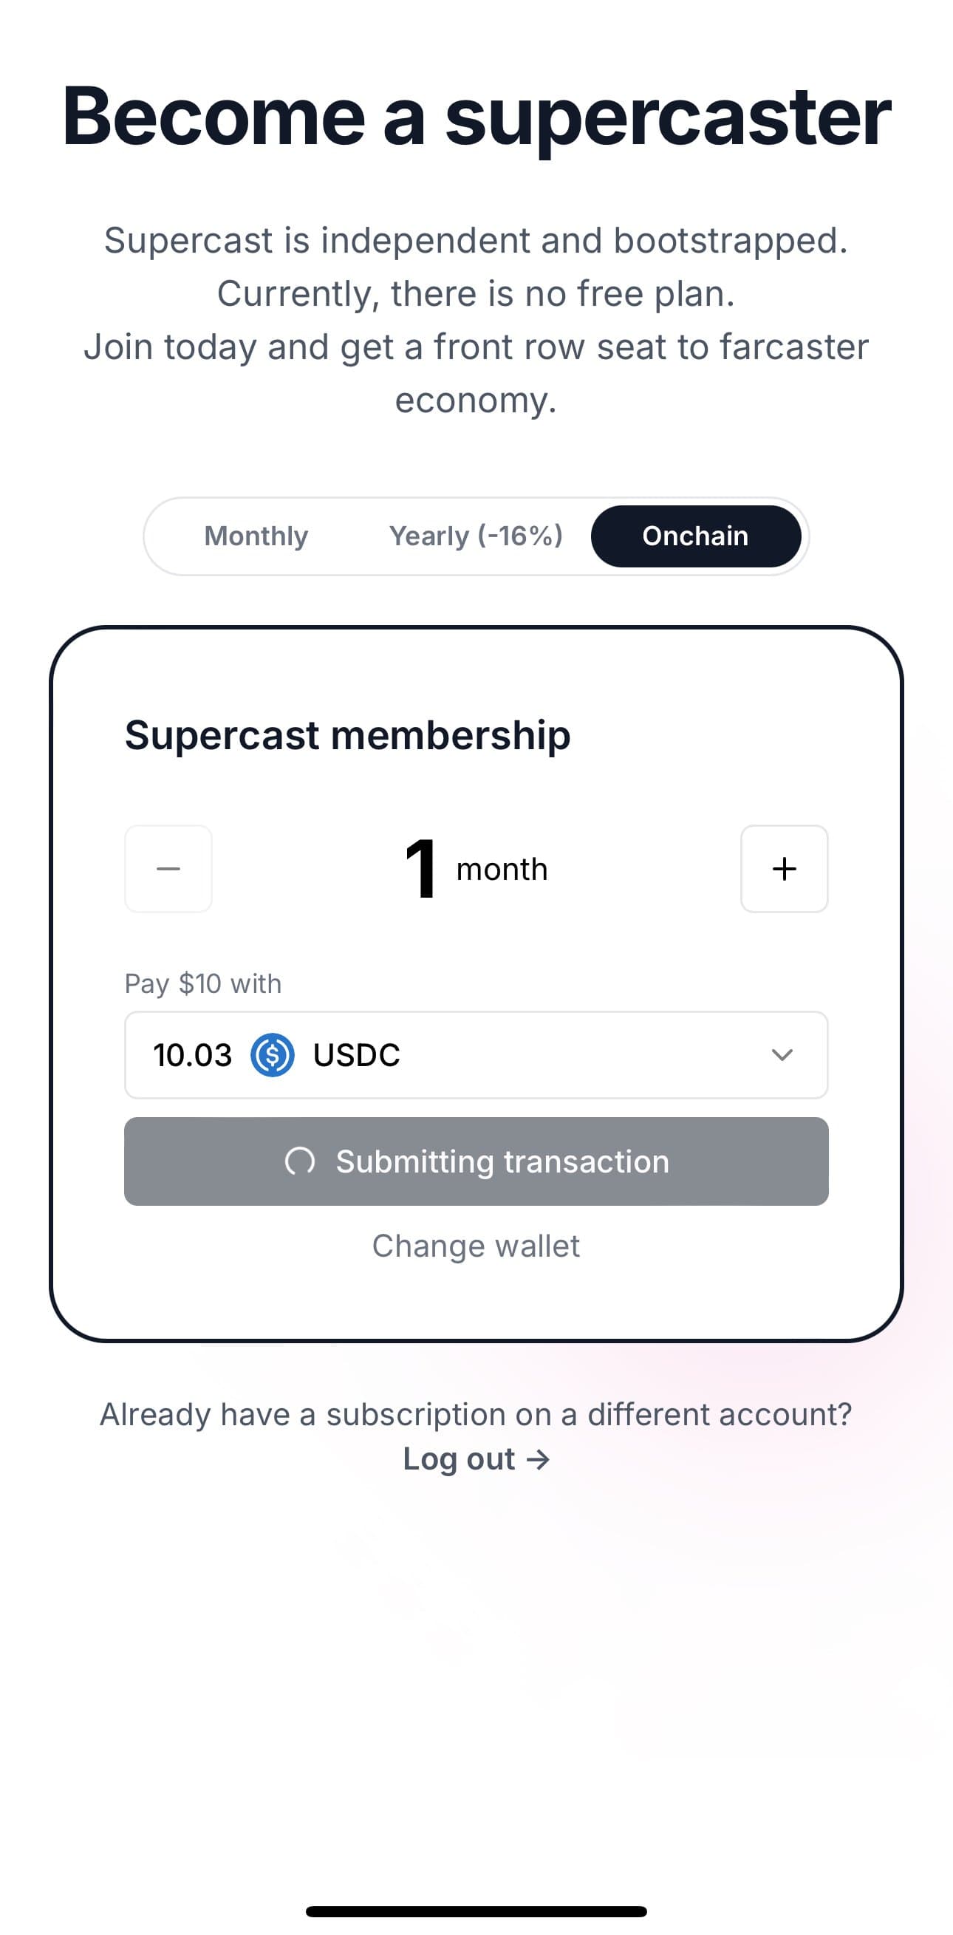953x1935 pixels.
Task: Click the Supercast membership heading
Action: coord(347,734)
